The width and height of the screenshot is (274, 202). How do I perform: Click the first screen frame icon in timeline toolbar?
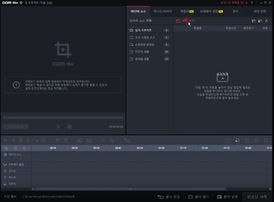coord(80,140)
